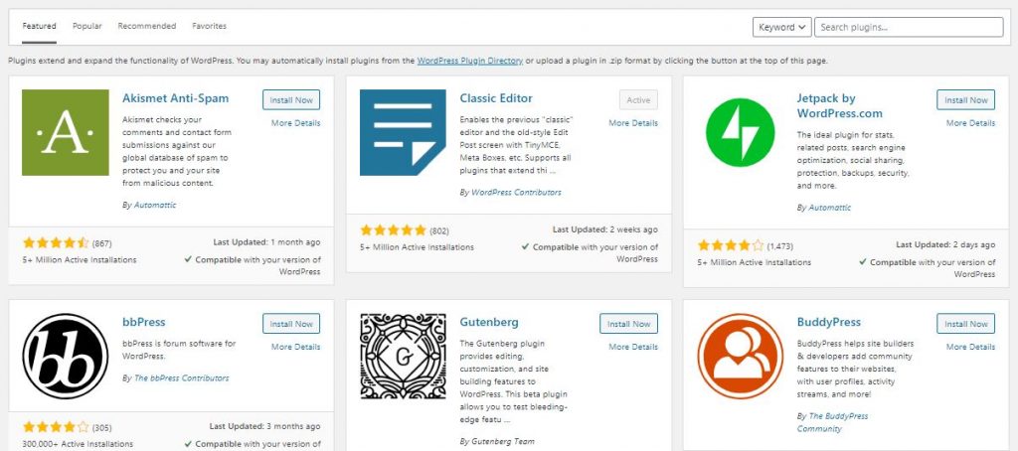View More Details for bbPress
1018x451 pixels.
pyautogui.click(x=295, y=347)
